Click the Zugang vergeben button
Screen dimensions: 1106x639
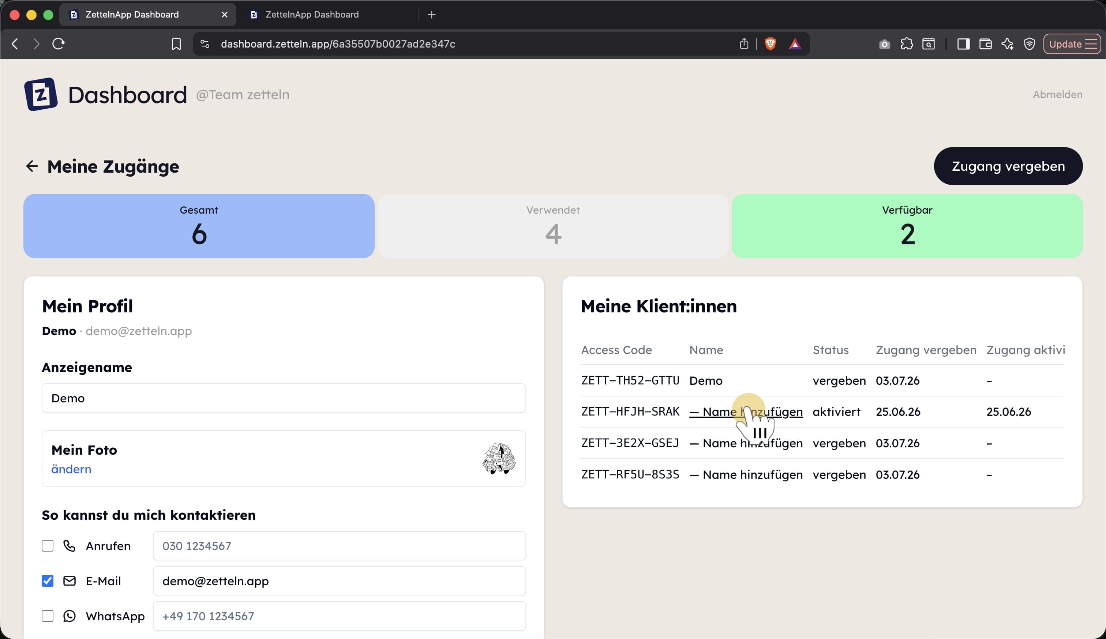tap(1008, 166)
